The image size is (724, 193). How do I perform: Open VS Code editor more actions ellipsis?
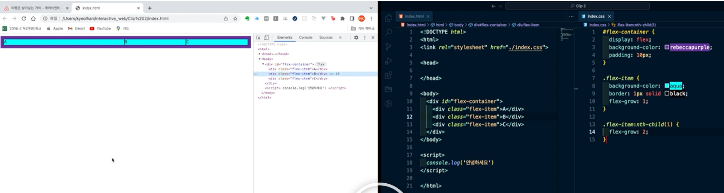coord(571,17)
